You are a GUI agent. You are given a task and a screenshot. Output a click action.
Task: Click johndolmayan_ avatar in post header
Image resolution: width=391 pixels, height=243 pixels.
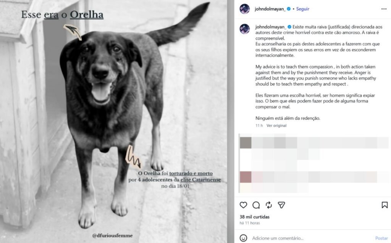(x=245, y=9)
